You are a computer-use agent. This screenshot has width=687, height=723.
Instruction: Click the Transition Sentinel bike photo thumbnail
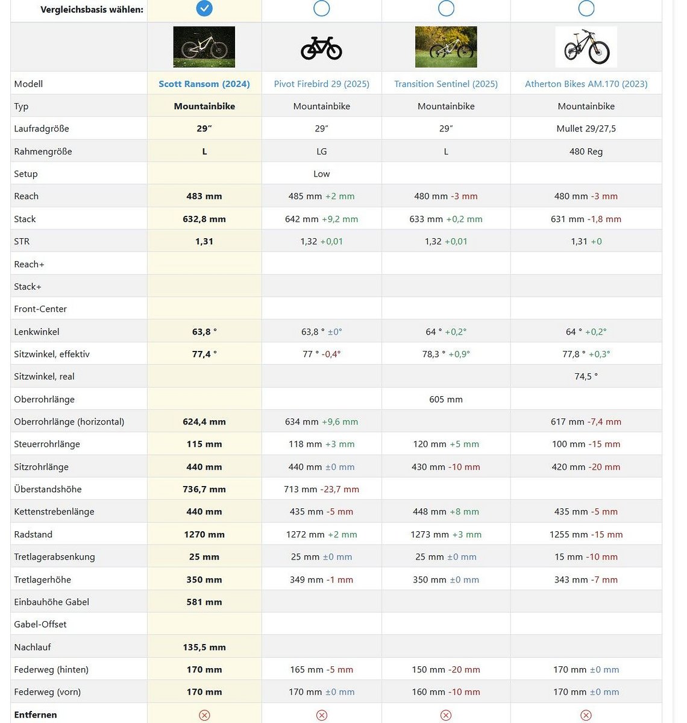tap(446, 46)
